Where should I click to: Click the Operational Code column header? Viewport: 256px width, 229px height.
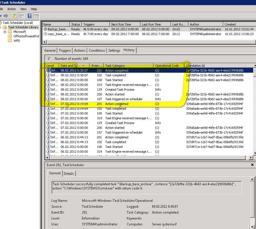(169, 66)
